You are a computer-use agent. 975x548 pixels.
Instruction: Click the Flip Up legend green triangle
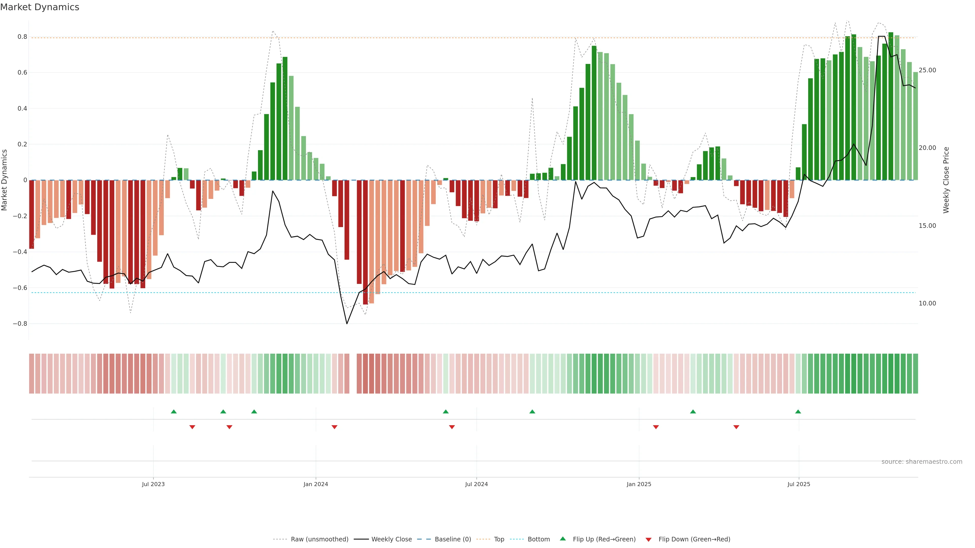[x=562, y=539]
